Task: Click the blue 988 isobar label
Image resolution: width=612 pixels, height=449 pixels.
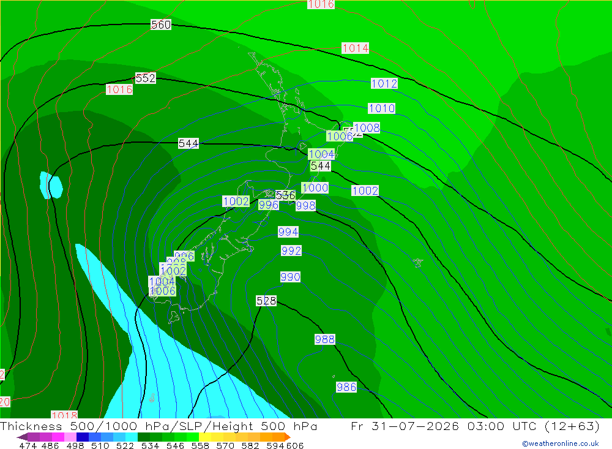Action: (325, 339)
